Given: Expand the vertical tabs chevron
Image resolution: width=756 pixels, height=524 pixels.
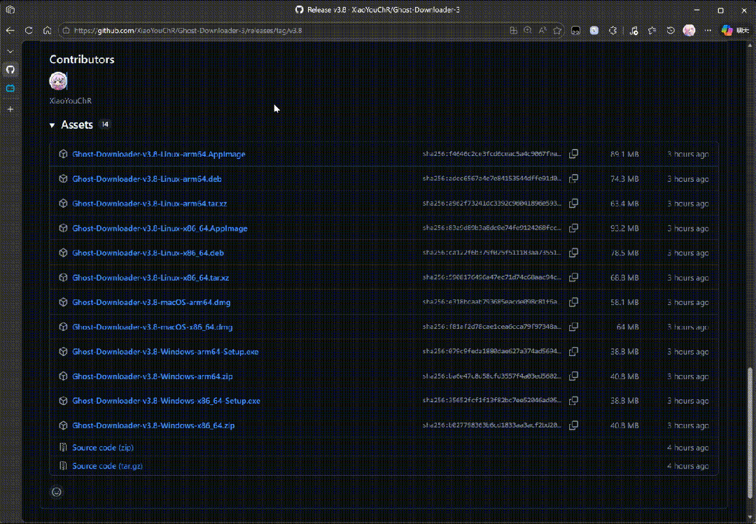Looking at the screenshot, I should click(10, 51).
